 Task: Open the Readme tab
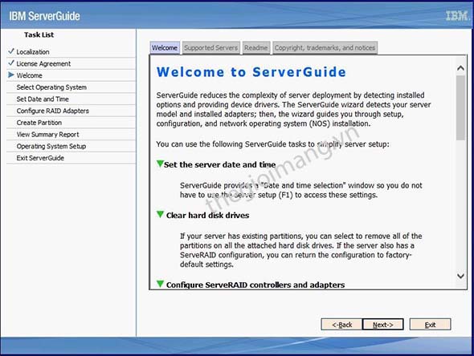255,47
